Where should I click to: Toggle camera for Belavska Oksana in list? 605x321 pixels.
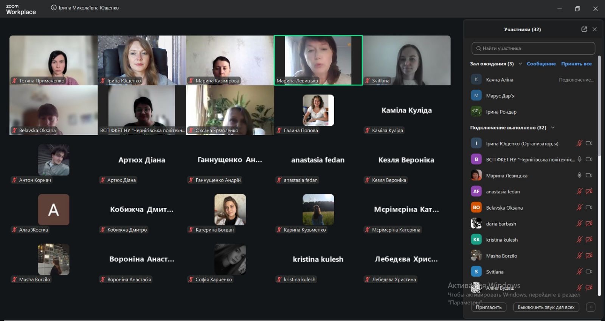pos(589,207)
